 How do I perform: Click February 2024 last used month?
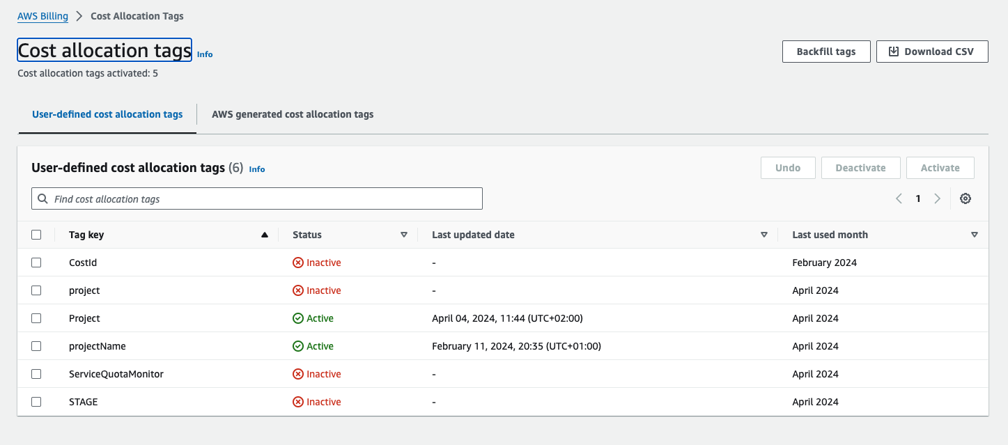pos(825,263)
